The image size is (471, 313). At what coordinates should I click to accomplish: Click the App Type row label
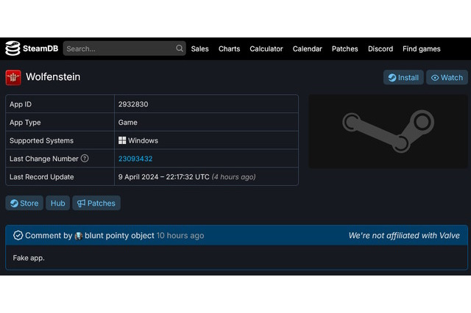25,123
